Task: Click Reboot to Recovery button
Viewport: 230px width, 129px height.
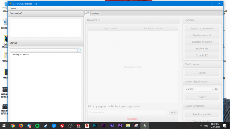Action: [x=202, y=28]
